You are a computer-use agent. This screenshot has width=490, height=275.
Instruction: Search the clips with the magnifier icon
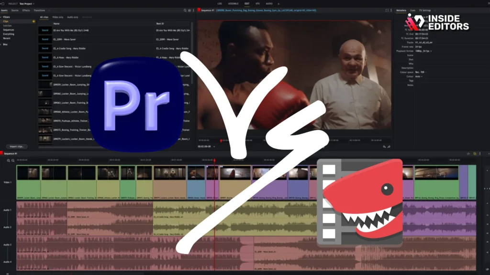(x=185, y=11)
